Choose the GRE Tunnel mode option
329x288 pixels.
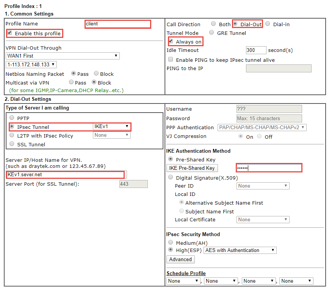211,33
